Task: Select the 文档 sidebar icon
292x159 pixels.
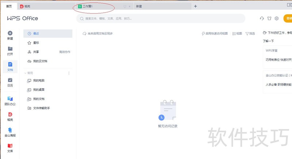Action: tap(10, 64)
